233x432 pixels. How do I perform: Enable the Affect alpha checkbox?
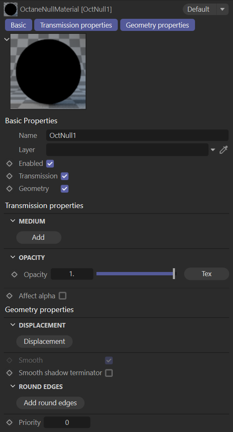(63, 296)
